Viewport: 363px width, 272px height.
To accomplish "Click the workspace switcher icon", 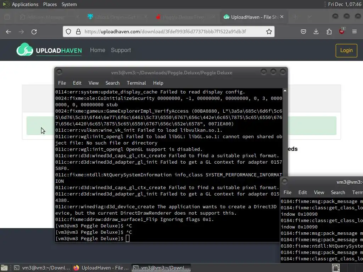I will [336, 268].
